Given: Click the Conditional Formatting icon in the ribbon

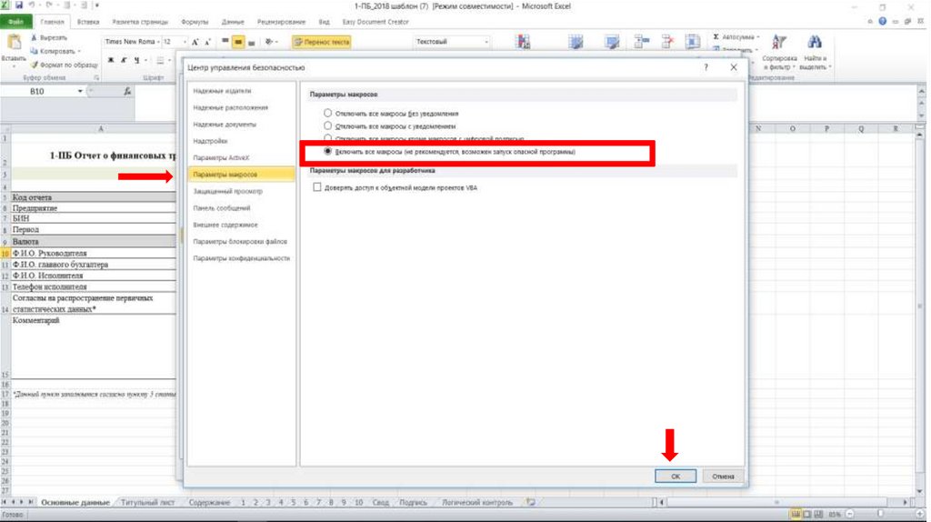Looking at the screenshot, I should point(523,43).
